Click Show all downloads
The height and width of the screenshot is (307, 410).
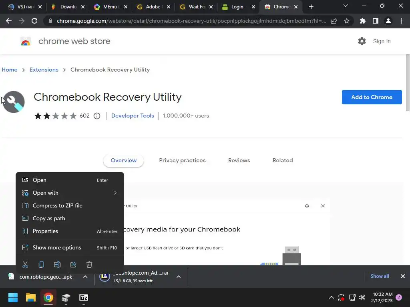click(380, 276)
